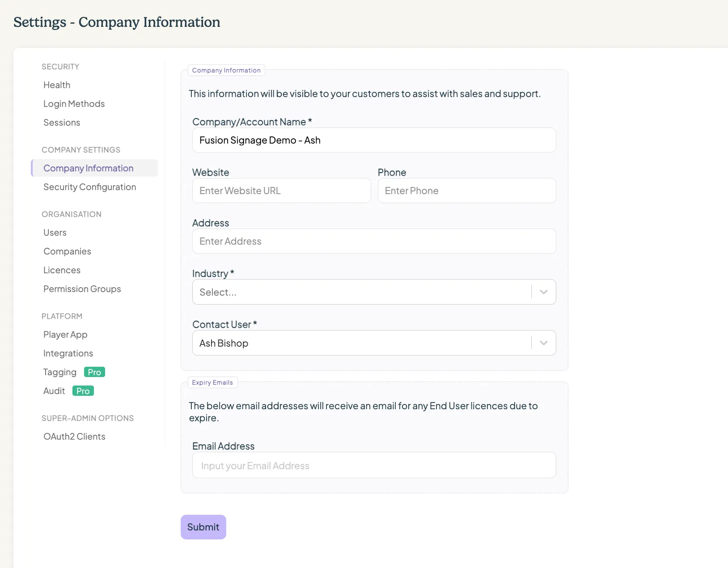
Task: Click the Settings - Company Information title
Action: point(117,22)
